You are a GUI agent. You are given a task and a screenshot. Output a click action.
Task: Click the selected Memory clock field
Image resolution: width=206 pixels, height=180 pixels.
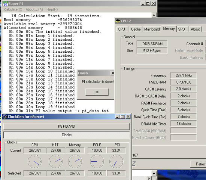click(x=75, y=173)
